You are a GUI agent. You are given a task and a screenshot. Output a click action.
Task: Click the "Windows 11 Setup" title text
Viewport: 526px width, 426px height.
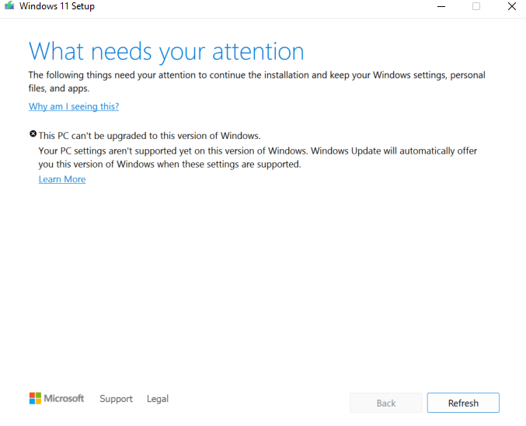(57, 6)
